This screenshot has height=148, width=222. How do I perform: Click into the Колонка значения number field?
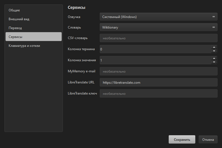pyautogui.click(x=156, y=60)
